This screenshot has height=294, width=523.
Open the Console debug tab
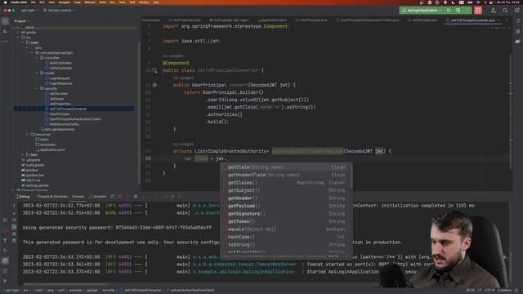click(78, 197)
